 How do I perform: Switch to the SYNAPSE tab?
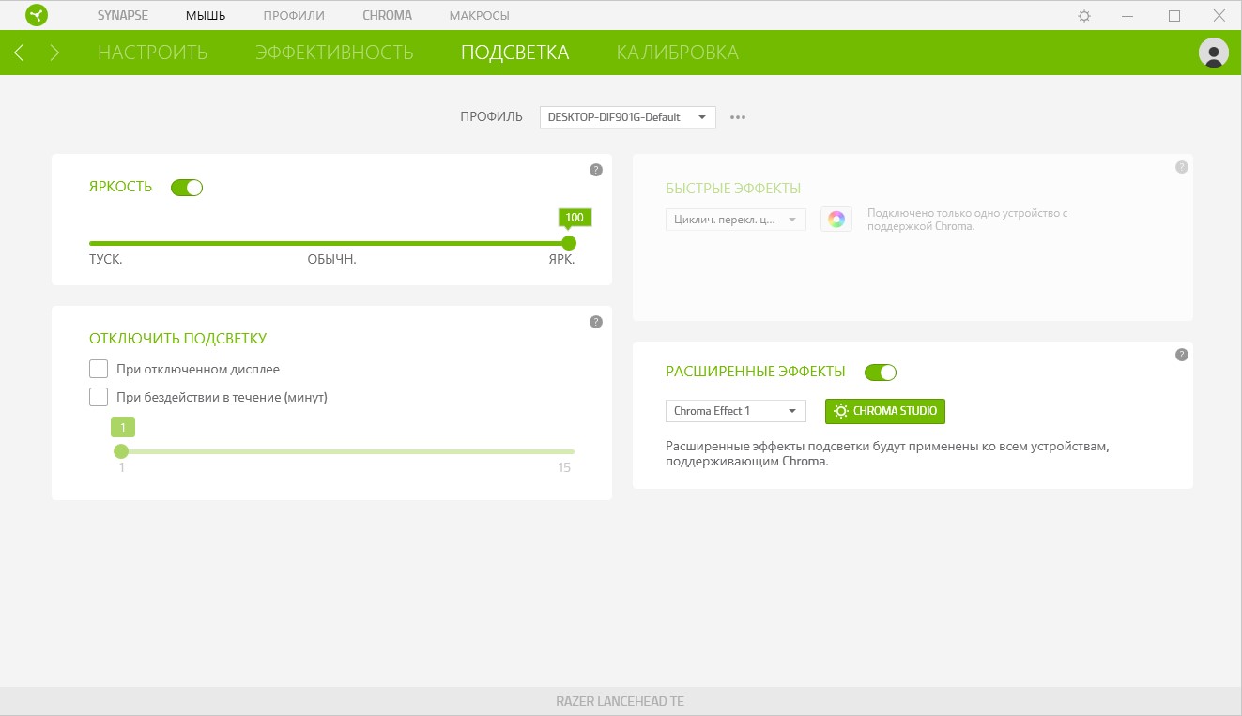click(123, 15)
